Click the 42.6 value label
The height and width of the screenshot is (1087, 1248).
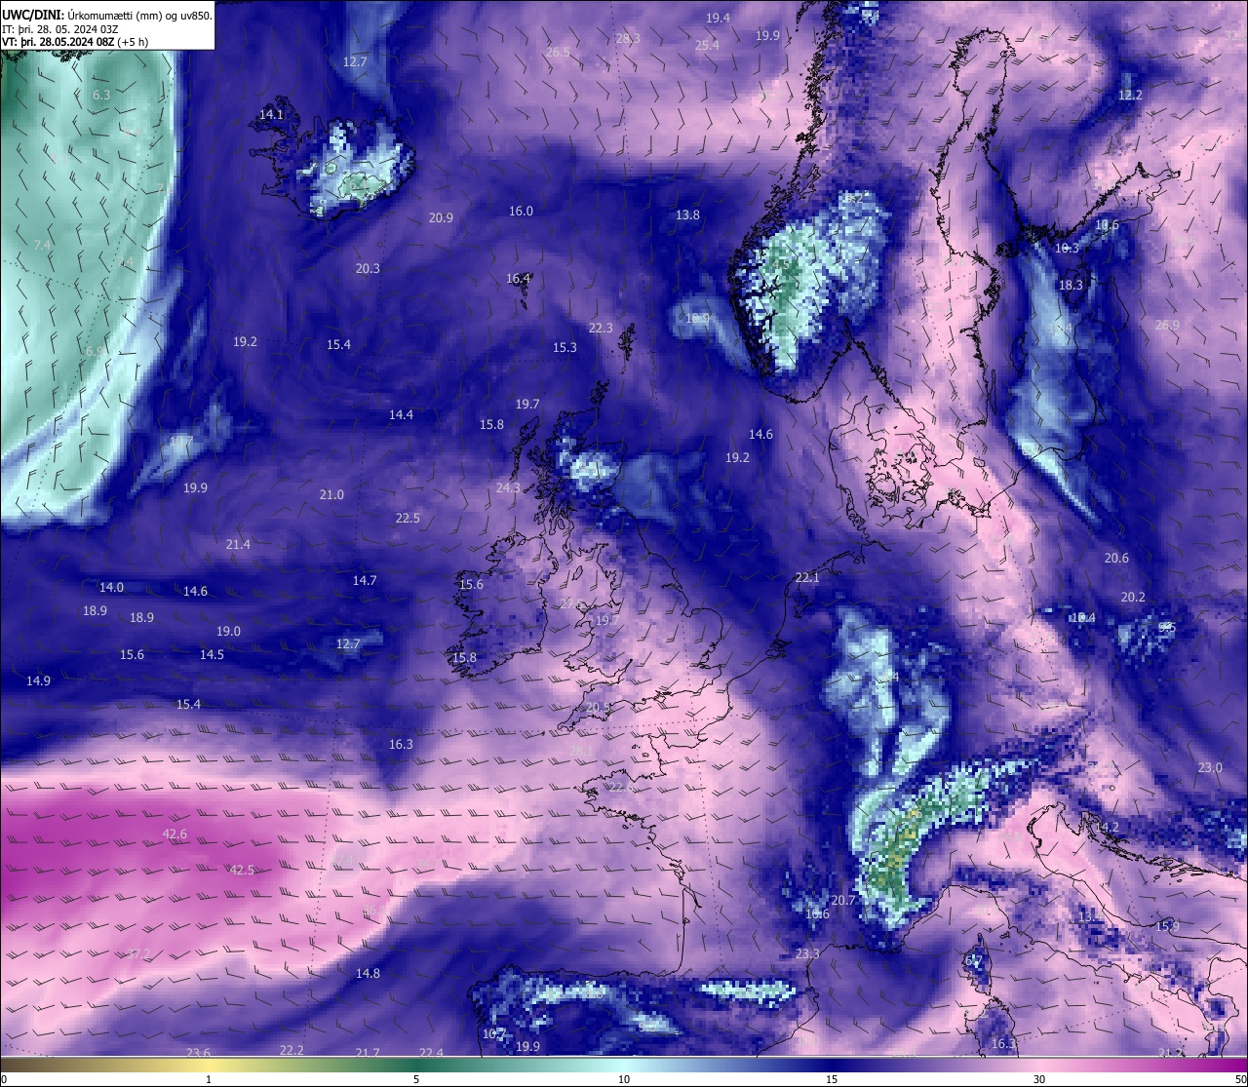(175, 834)
